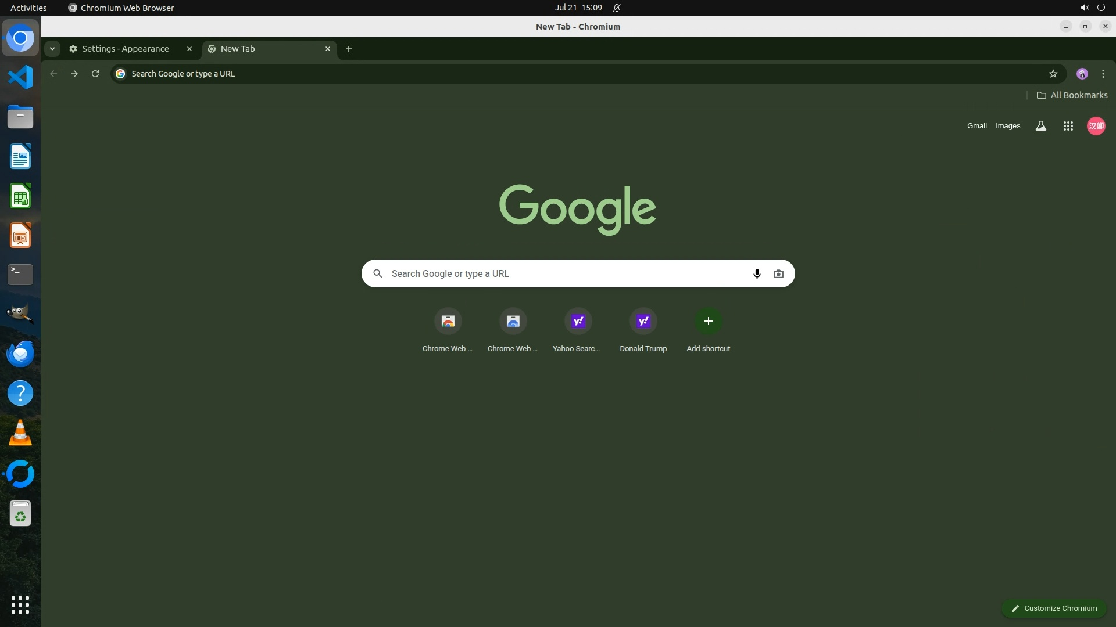Open Donald Trump shortcut tile
1116x627 pixels.
click(x=643, y=321)
